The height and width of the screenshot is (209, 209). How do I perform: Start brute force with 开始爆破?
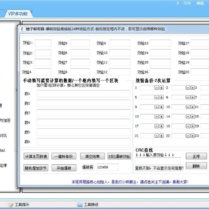(x=64, y=168)
